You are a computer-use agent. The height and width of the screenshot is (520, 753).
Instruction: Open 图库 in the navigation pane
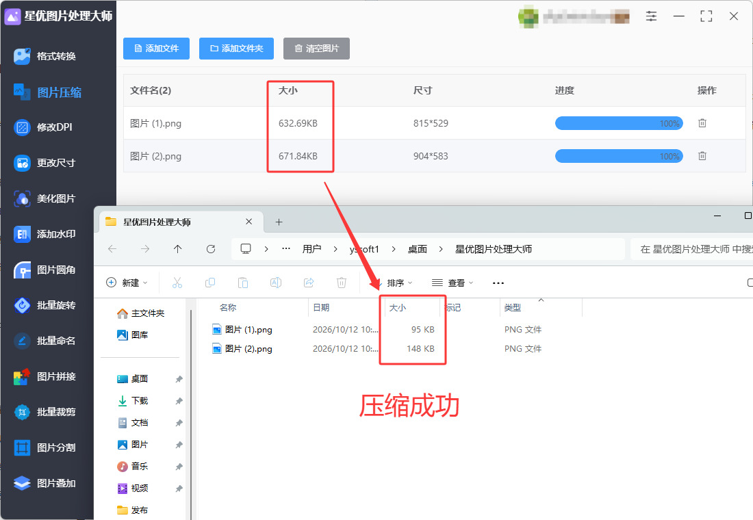133,335
